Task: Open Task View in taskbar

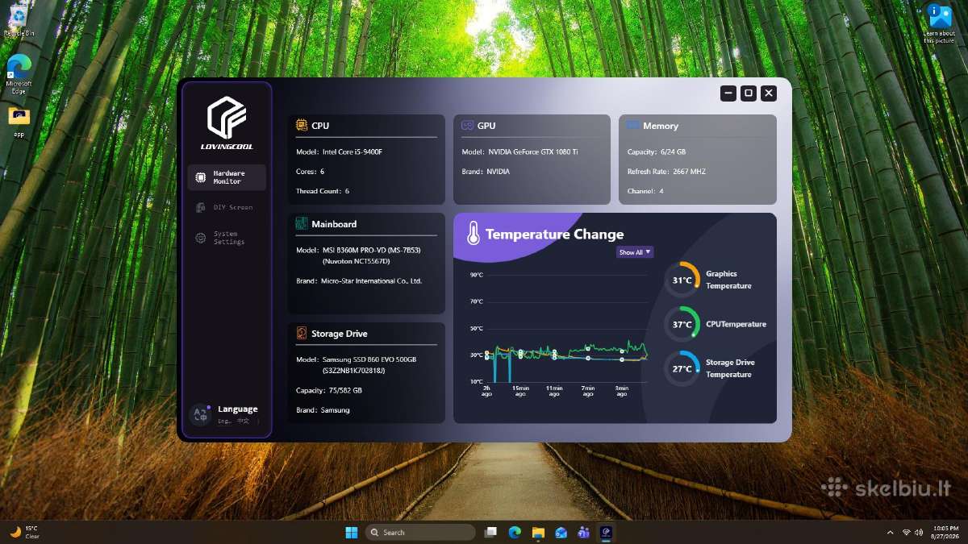Action: [x=490, y=532]
